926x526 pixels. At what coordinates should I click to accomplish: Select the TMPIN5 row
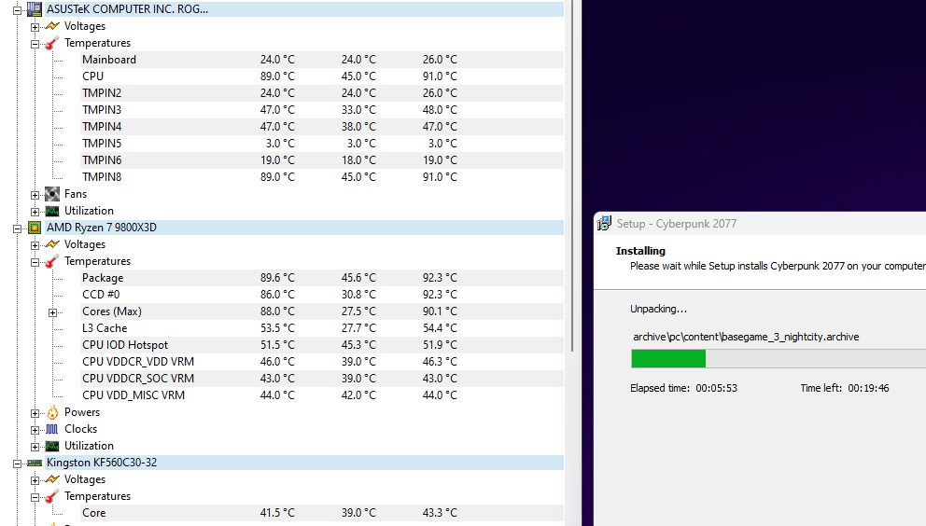tap(322, 144)
